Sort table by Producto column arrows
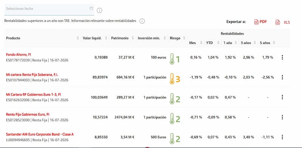Screen dimensions: 302x148 click(x=78, y=38)
